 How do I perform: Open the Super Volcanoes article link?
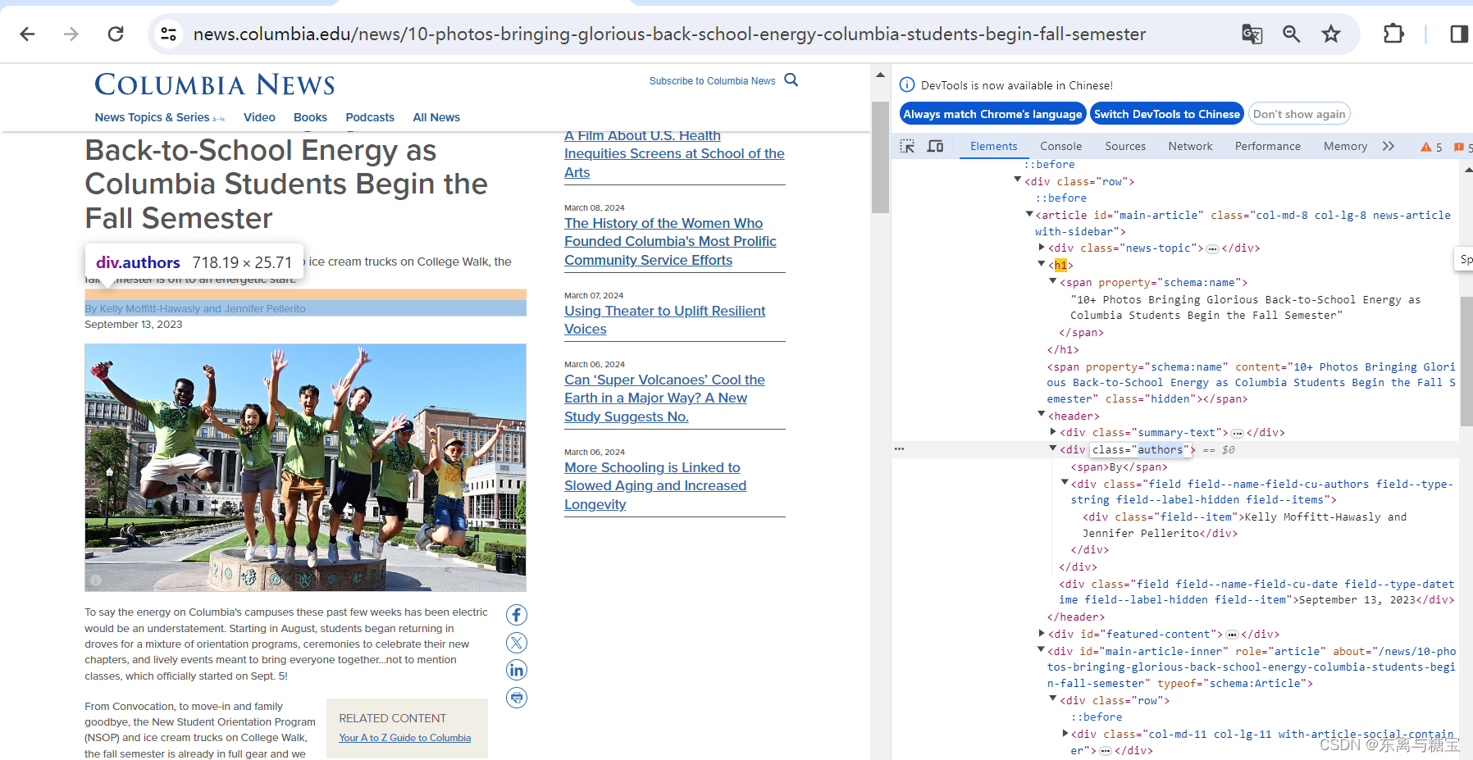click(664, 398)
